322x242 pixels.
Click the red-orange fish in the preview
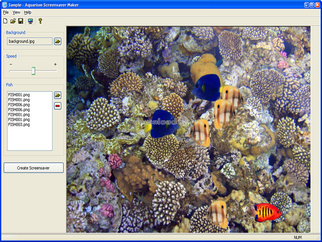(266, 211)
